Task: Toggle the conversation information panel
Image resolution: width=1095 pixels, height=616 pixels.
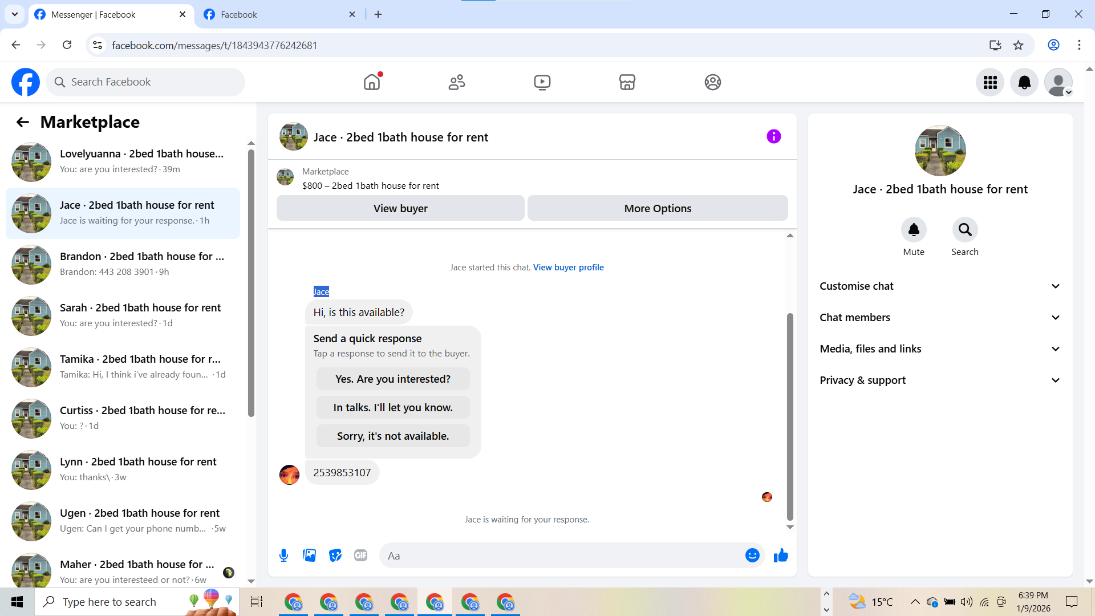Action: click(773, 136)
